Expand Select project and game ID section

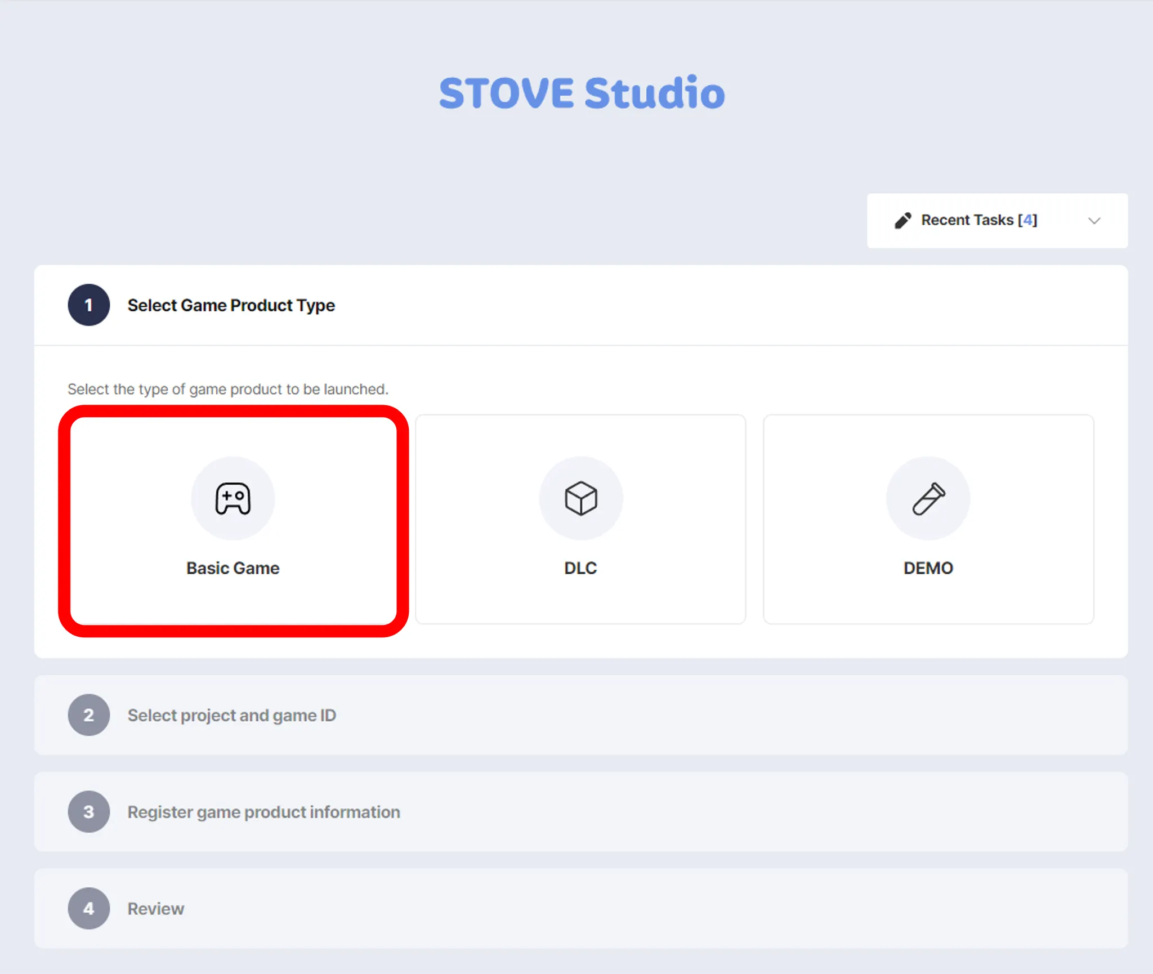click(x=231, y=715)
